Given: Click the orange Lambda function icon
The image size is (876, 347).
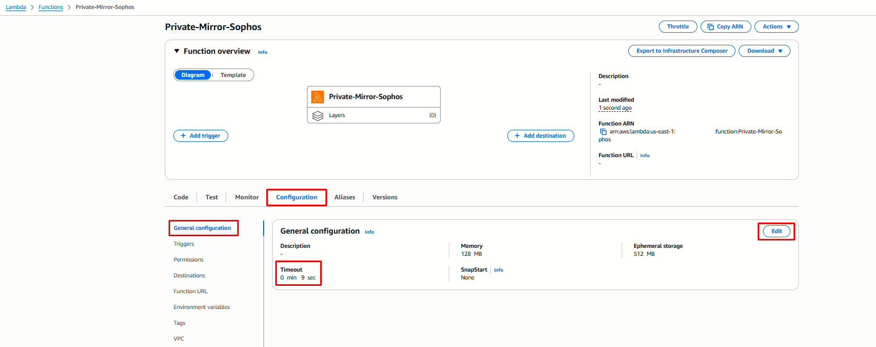Looking at the screenshot, I should [318, 97].
